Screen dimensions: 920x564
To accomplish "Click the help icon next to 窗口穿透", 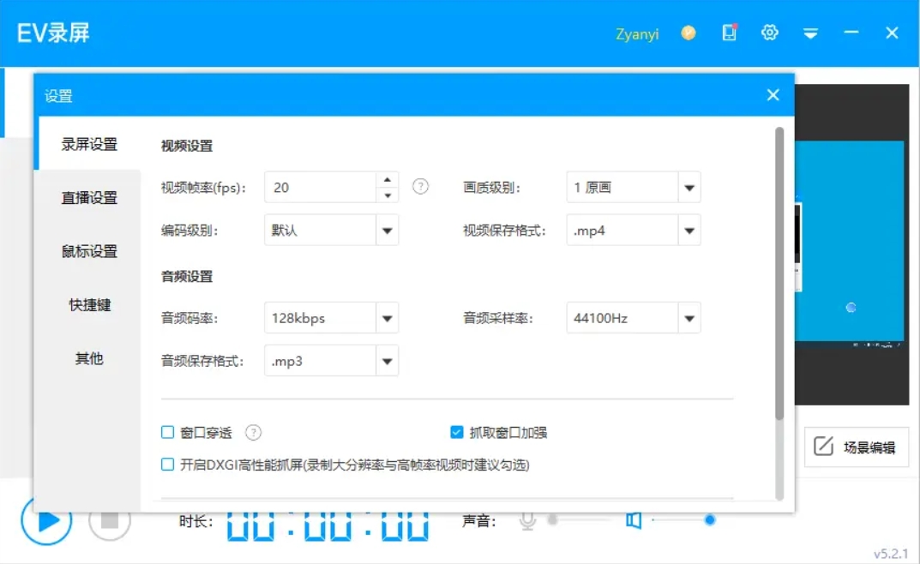I will [253, 433].
